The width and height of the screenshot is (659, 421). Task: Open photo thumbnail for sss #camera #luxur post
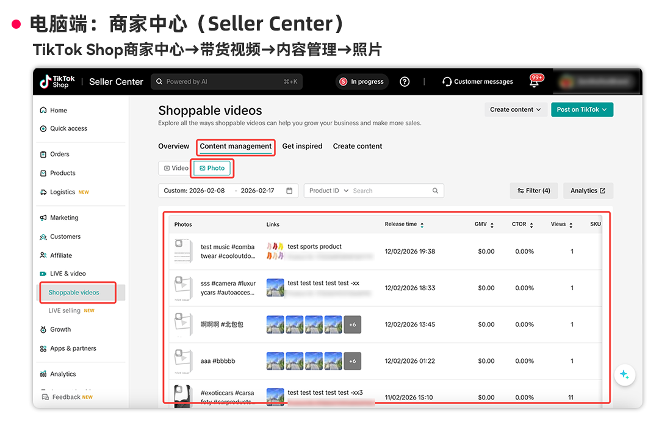(184, 288)
